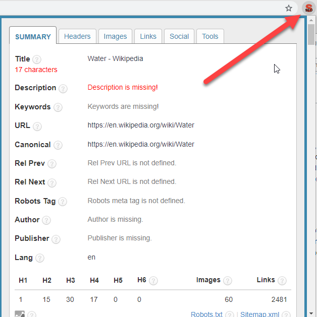Show help for Robots Tag
The image size is (317, 317).
pyautogui.click(x=63, y=202)
